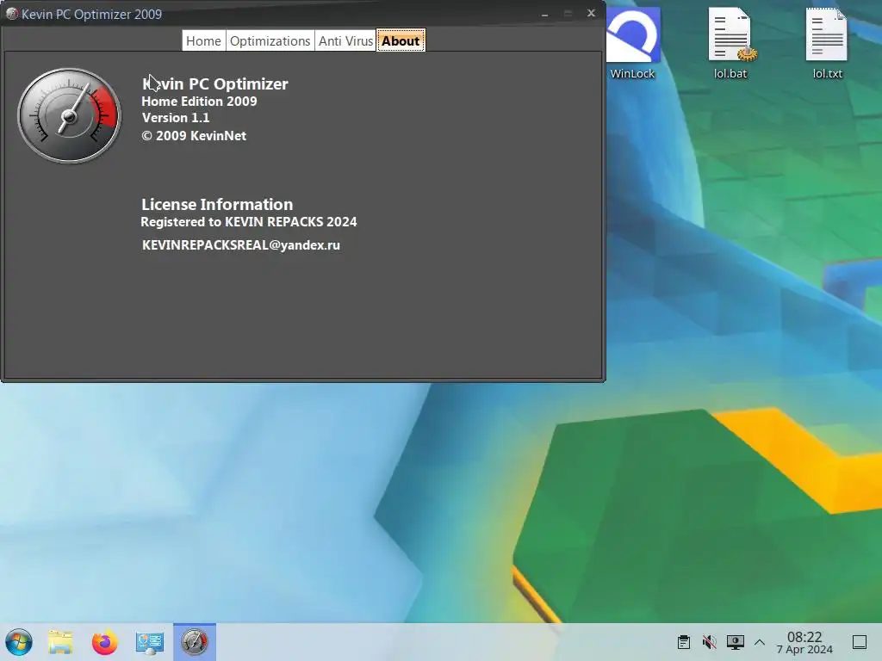Click the 'Registered to KEVIN REPACKS 2024' text

[249, 221]
